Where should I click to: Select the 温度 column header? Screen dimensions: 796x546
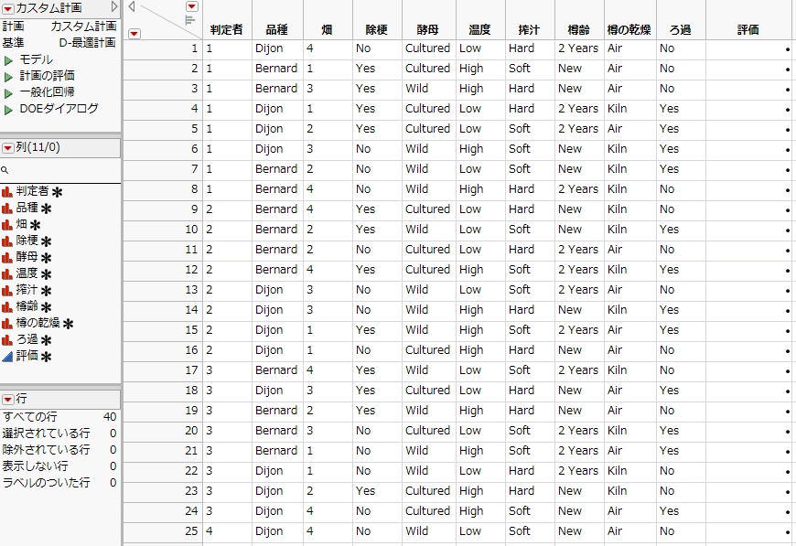[479, 30]
